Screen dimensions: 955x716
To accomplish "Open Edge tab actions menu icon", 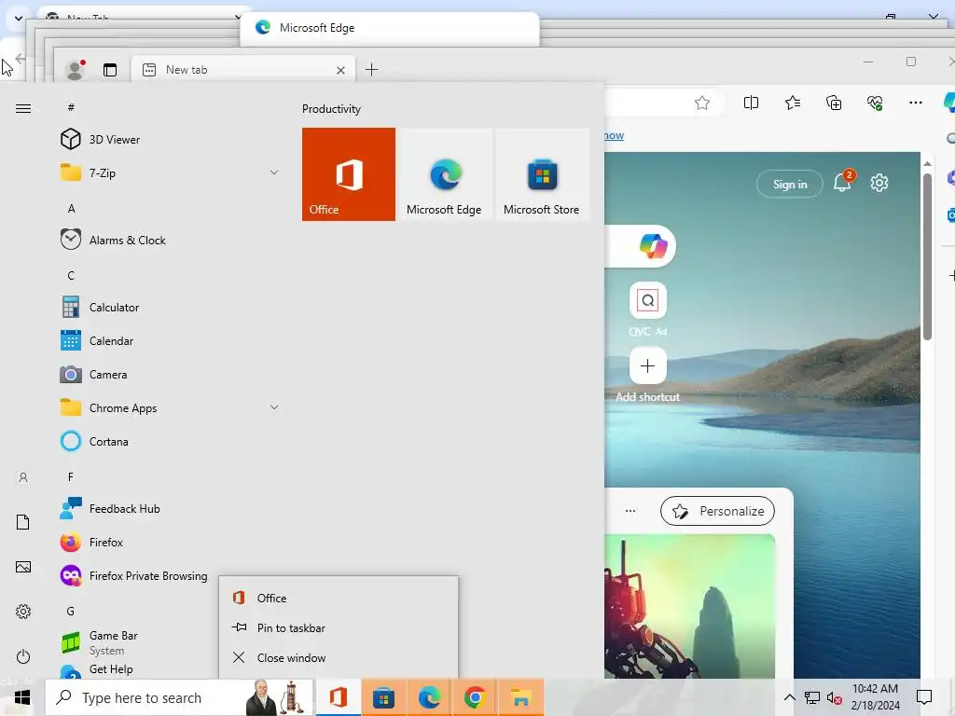I will [110, 70].
